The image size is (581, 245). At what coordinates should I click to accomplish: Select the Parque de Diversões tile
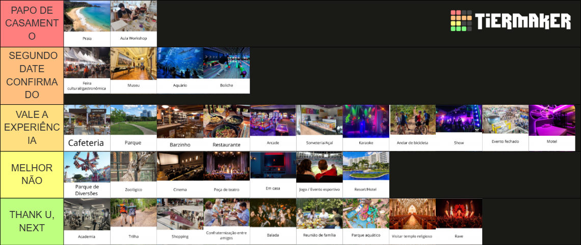[x=87, y=174]
